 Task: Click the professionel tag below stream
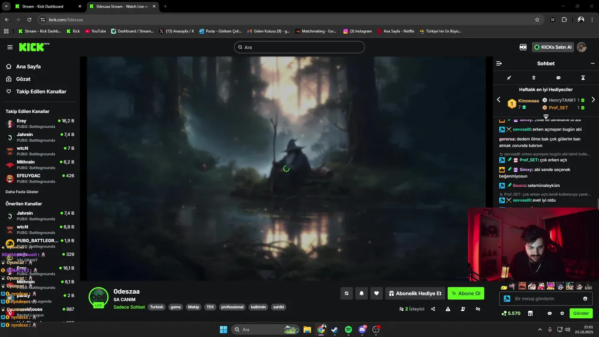click(233, 307)
